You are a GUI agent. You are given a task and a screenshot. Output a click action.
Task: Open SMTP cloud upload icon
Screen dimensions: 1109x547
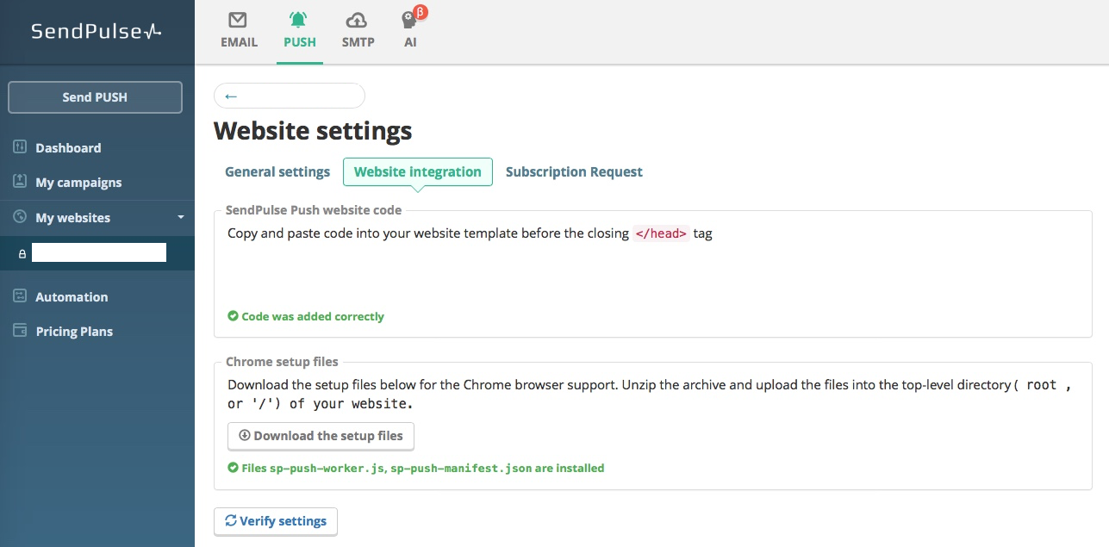point(356,20)
